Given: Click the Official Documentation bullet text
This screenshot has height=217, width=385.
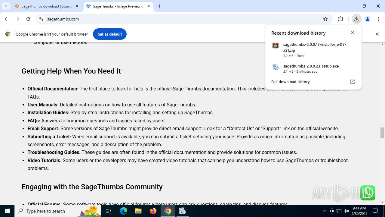Looking at the screenshot, I should (x=187, y=93).
